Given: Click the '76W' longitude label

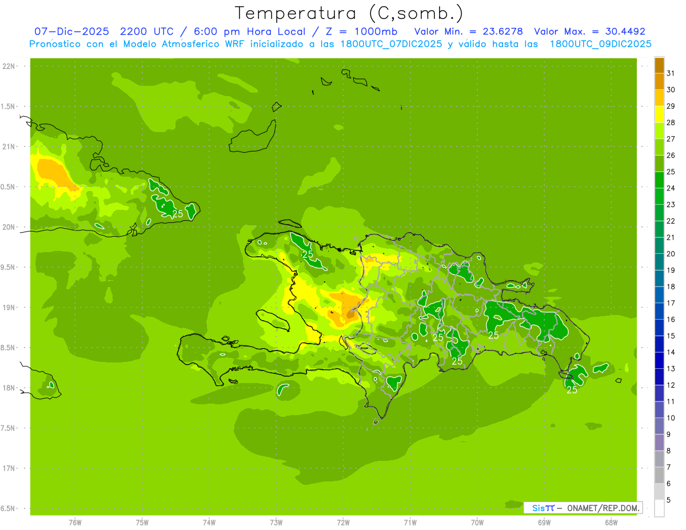Looking at the screenshot, I should 75,522.
